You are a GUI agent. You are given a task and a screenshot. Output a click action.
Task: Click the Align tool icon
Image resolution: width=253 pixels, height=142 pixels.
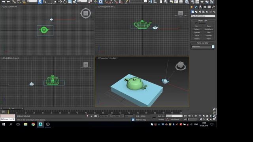(x=155, y=2)
